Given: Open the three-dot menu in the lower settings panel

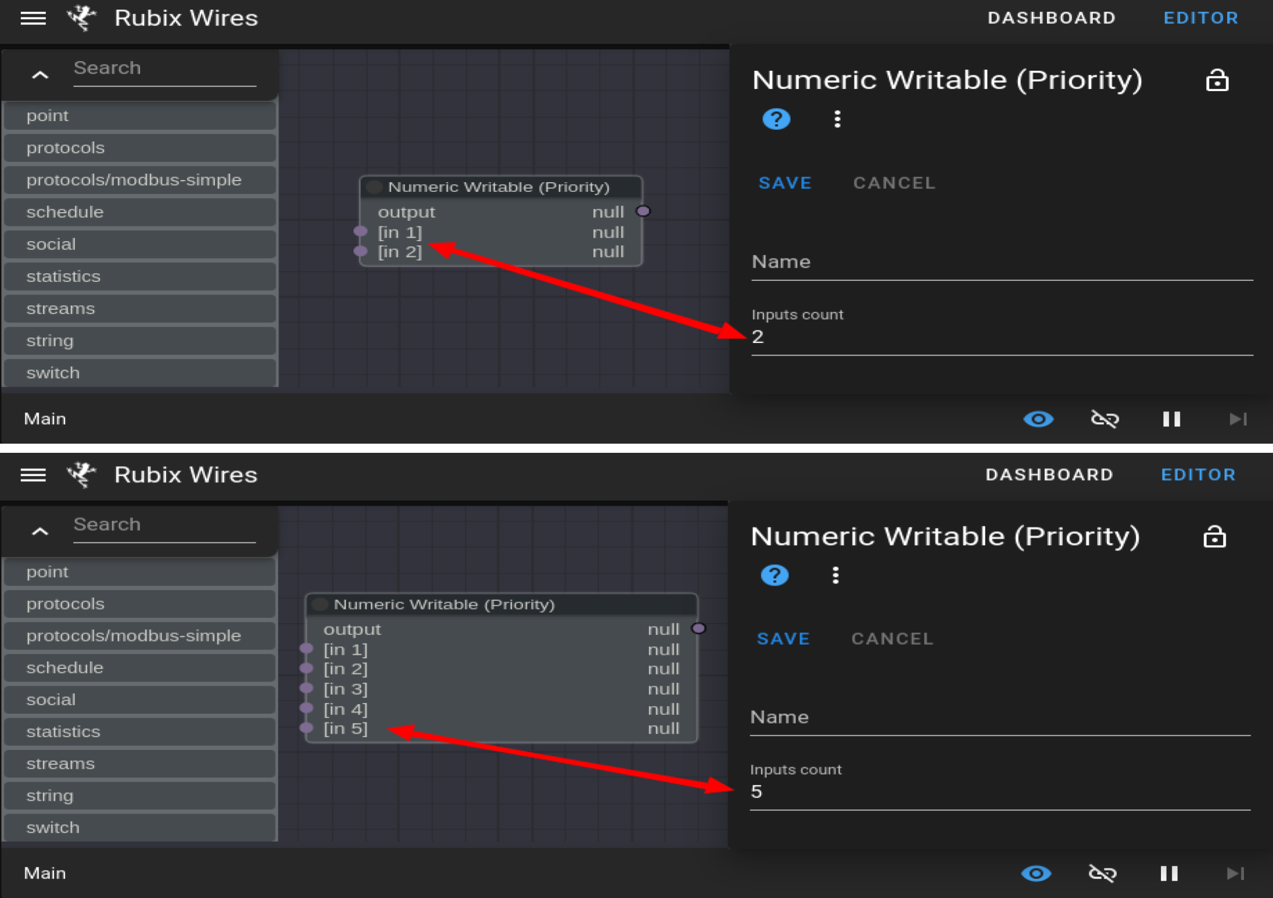Looking at the screenshot, I should (x=836, y=575).
